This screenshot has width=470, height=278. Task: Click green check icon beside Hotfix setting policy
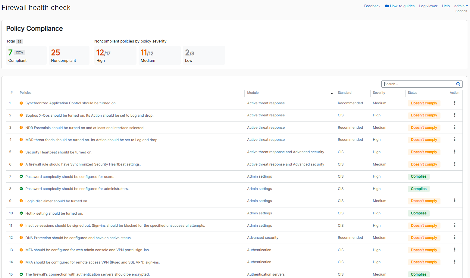tap(21, 213)
